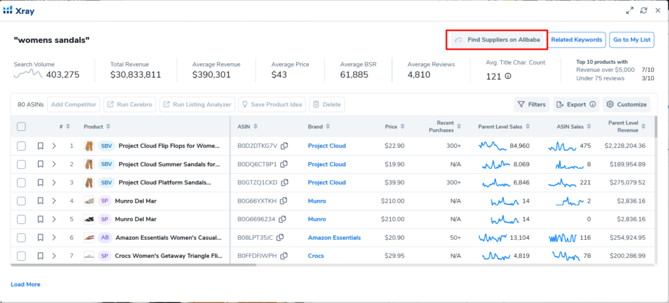Check the box for Project Cloud Platform Sandals
Image resolution: width=669 pixels, height=303 pixels.
click(x=22, y=182)
